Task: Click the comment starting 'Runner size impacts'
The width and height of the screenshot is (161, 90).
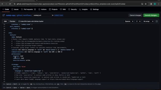Action: 38,39
